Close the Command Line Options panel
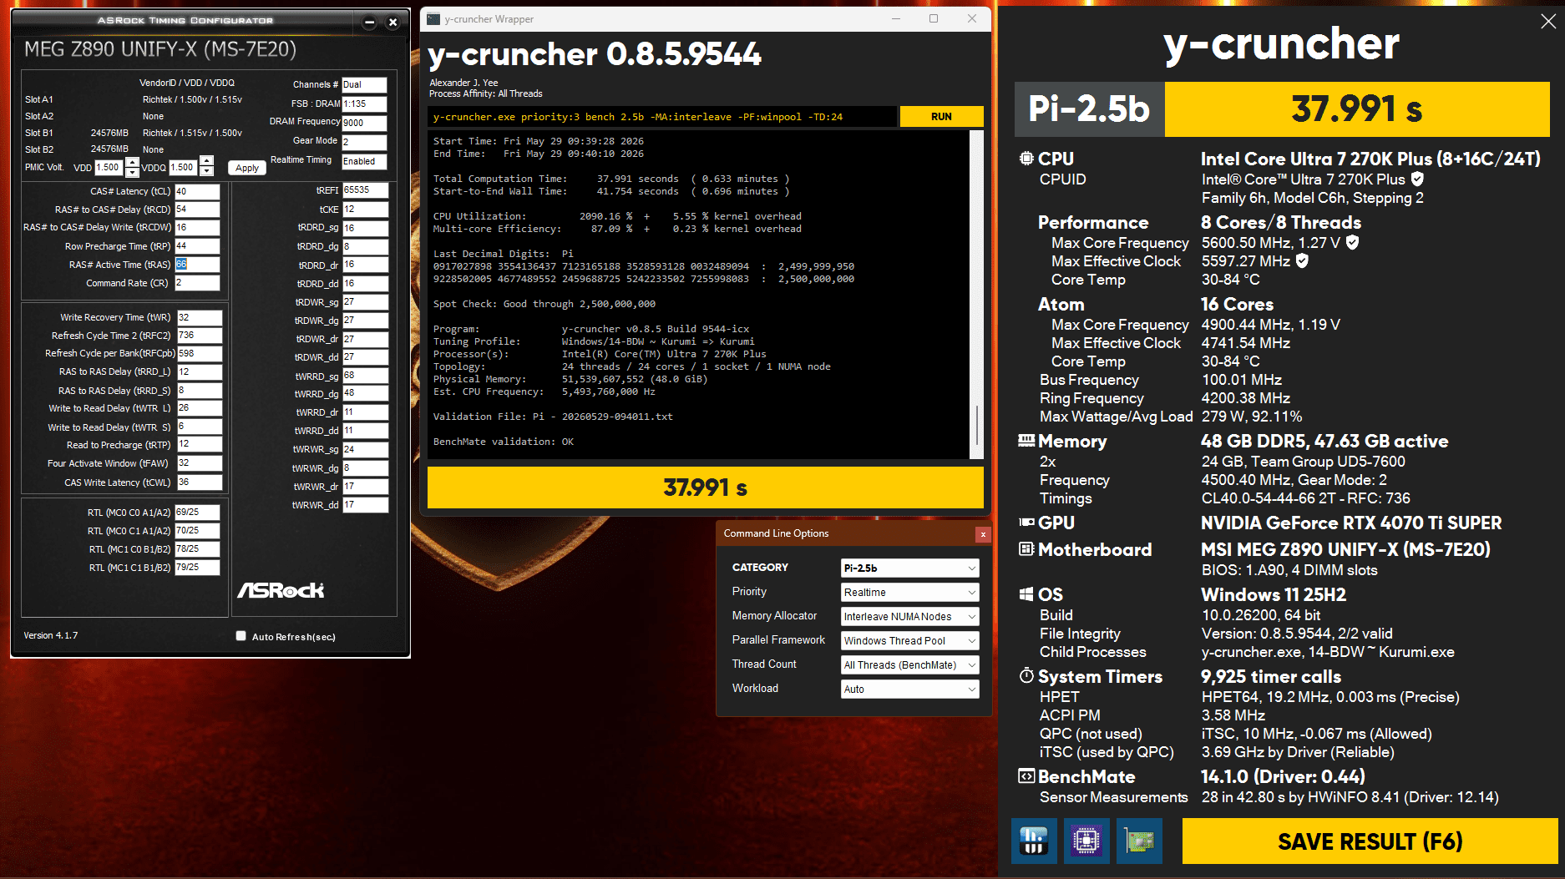1565x879 pixels. click(983, 534)
